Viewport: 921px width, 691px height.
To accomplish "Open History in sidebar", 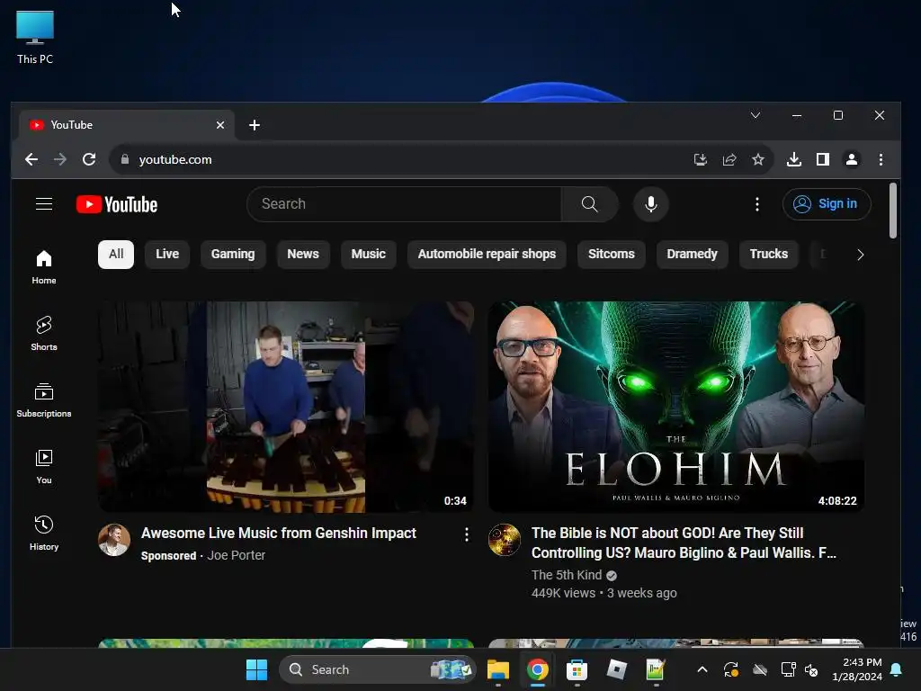I will point(44,533).
